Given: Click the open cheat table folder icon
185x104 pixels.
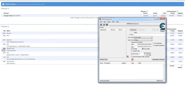Looking at the screenshot, I should pyautogui.click(x=104, y=25).
